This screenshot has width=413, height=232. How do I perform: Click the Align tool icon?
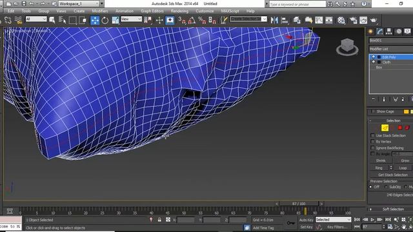(285, 20)
